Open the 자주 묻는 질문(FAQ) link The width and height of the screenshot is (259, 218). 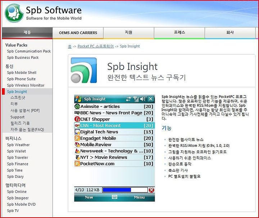click(27, 129)
